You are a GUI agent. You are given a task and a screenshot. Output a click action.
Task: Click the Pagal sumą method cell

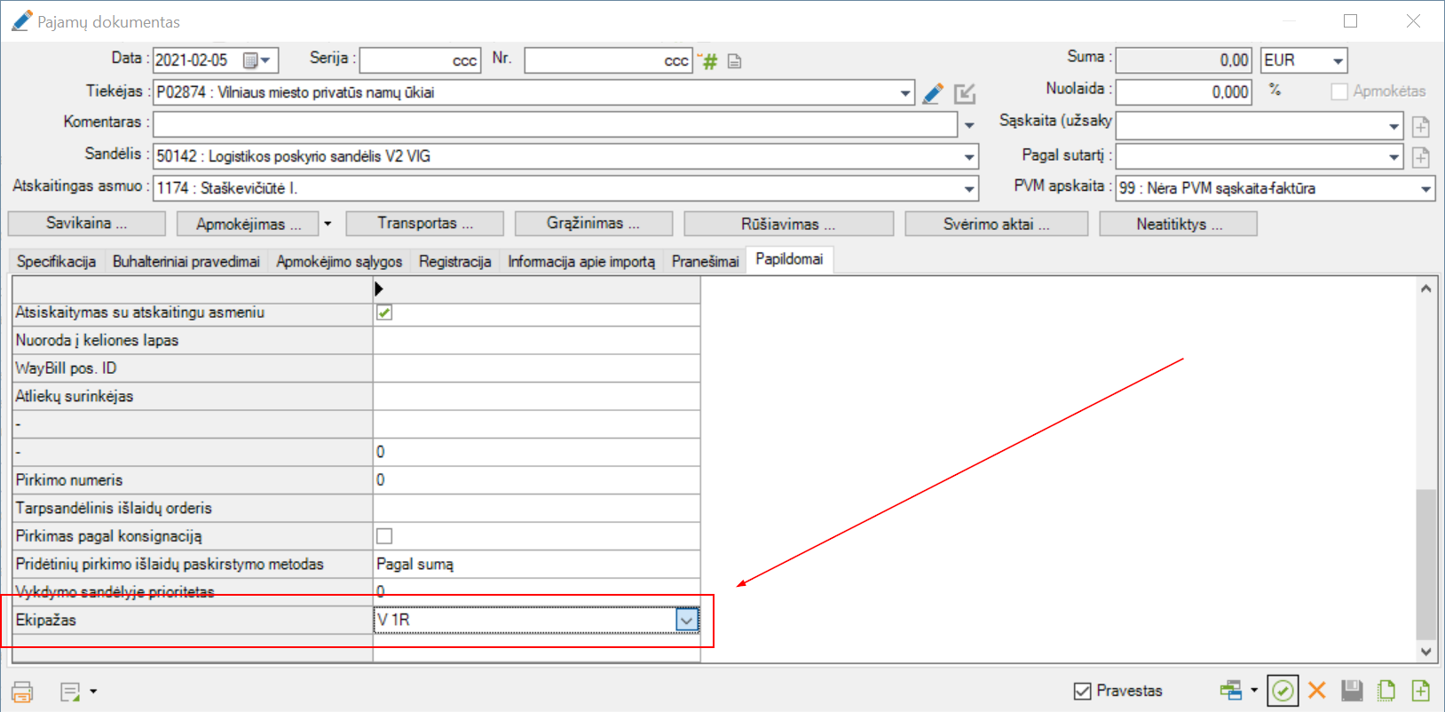[536, 564]
